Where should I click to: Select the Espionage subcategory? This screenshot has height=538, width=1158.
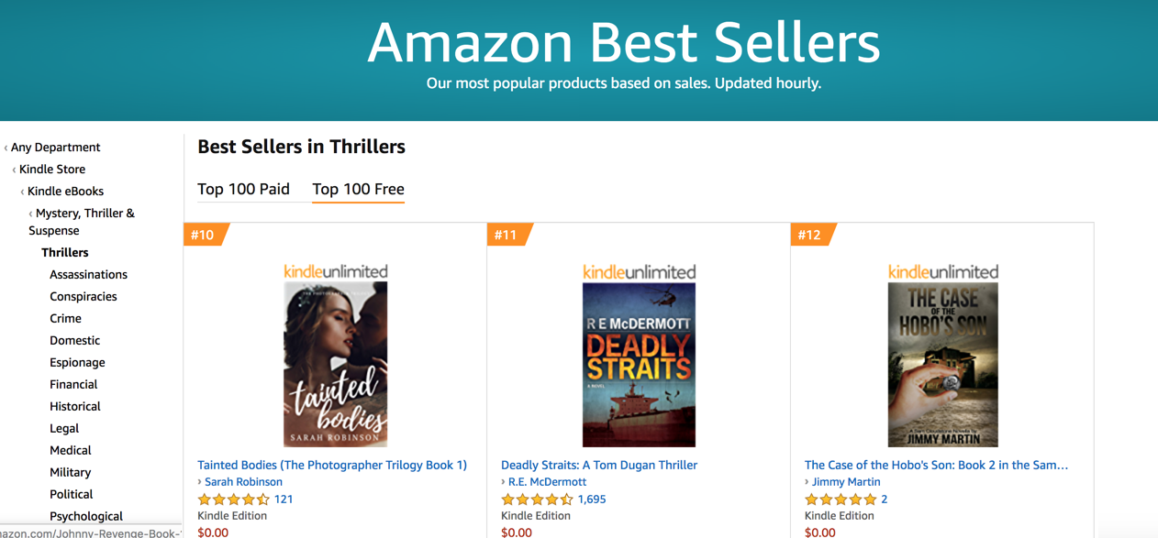(77, 362)
